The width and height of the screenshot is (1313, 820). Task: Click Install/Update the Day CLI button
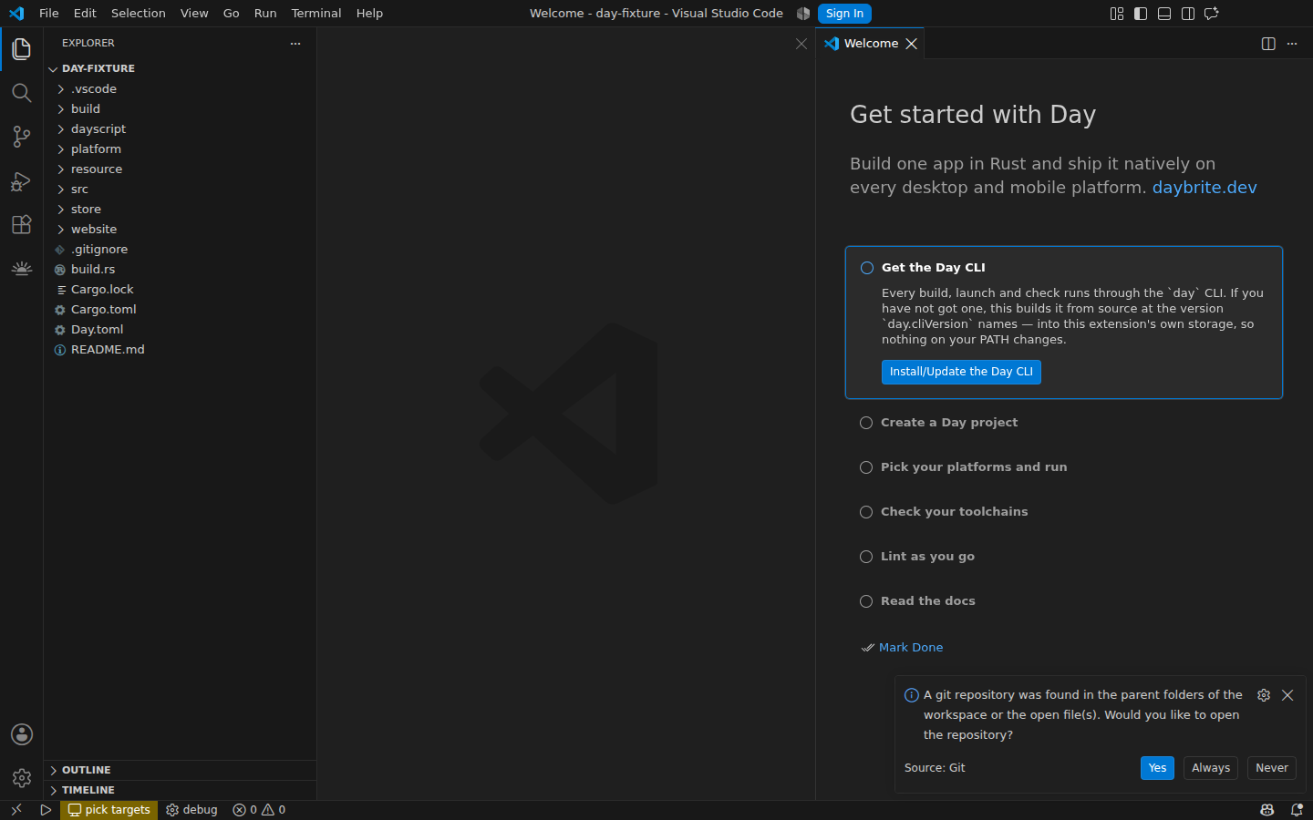[961, 372]
